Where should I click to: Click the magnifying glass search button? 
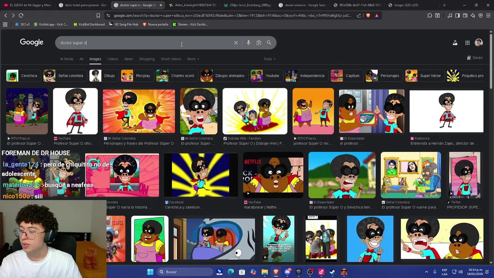(x=269, y=43)
